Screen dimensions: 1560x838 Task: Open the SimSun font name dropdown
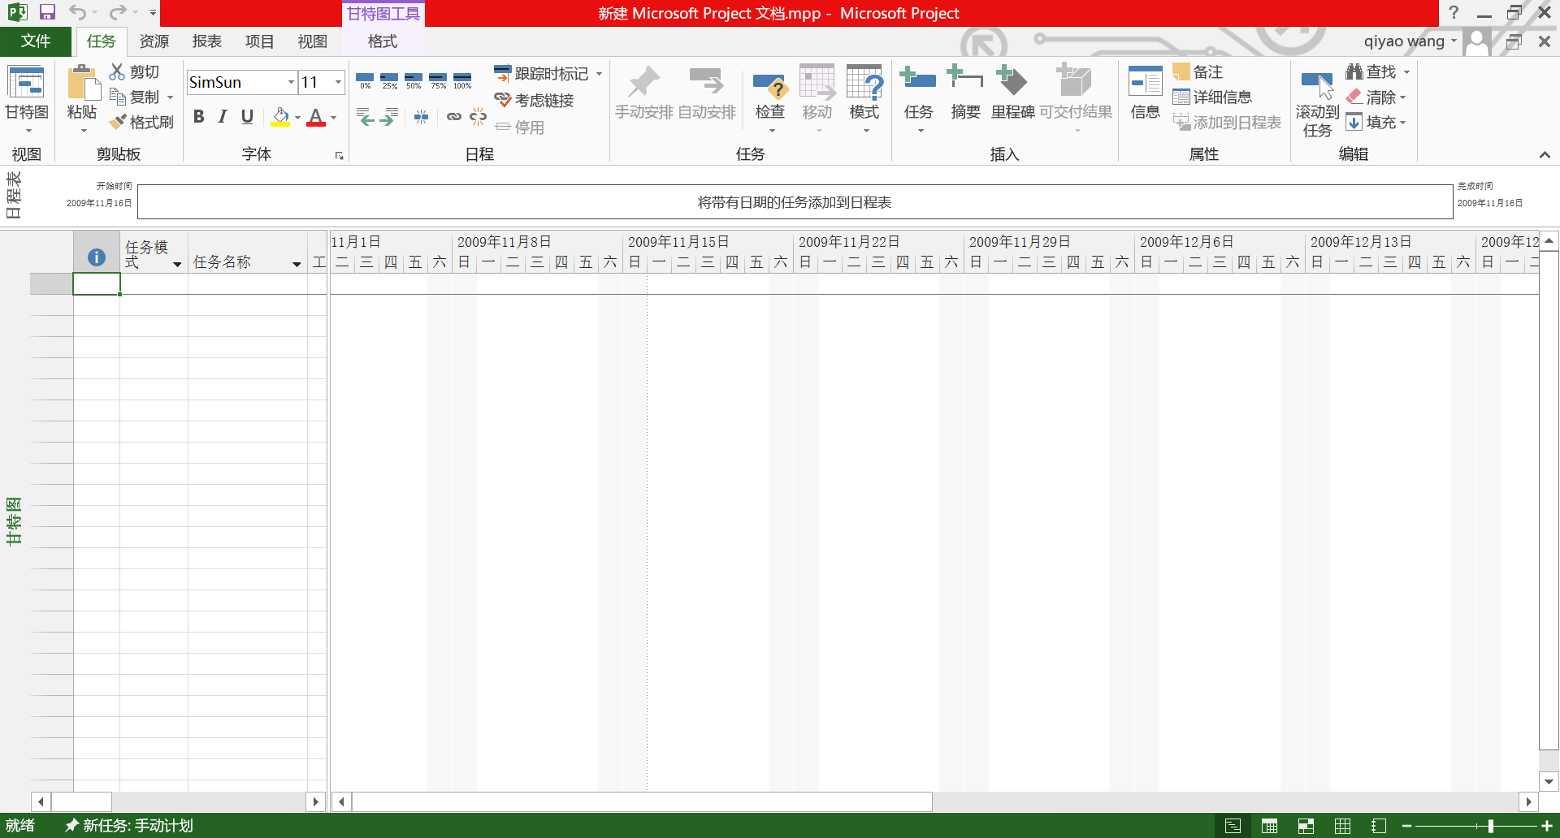point(291,82)
